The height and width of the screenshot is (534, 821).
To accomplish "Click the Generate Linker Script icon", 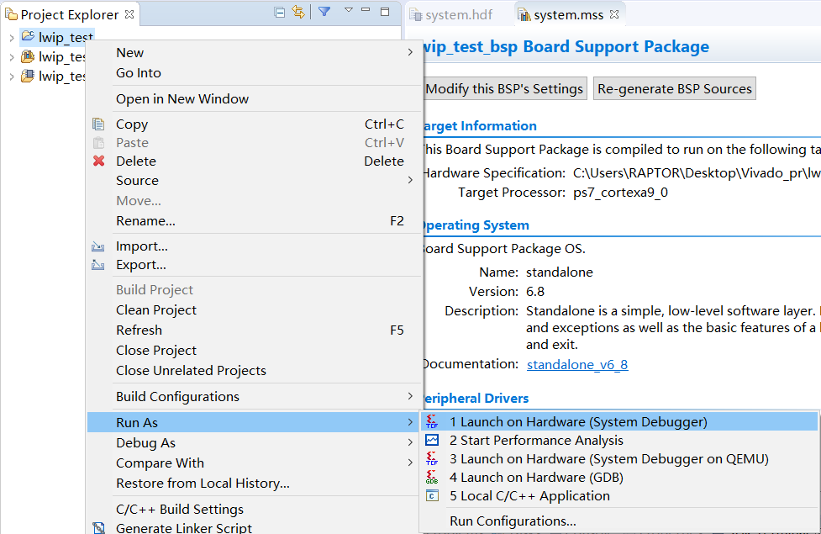I will tap(98, 528).
